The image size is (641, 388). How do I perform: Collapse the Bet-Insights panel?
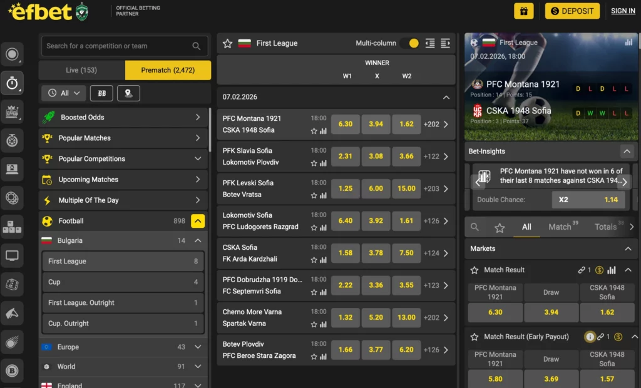pos(627,151)
